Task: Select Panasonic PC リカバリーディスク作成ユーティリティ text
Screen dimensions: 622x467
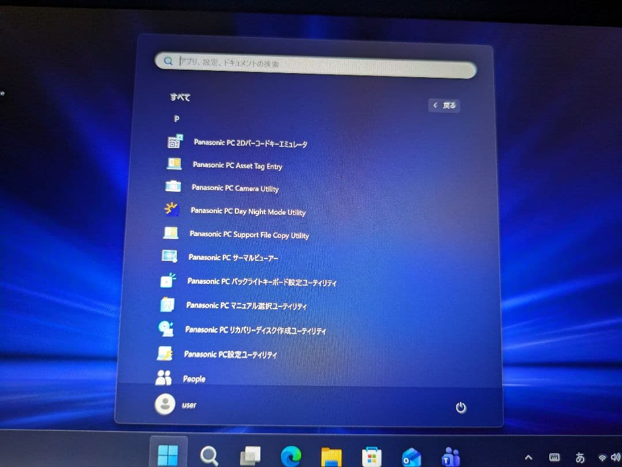Action: [256, 330]
